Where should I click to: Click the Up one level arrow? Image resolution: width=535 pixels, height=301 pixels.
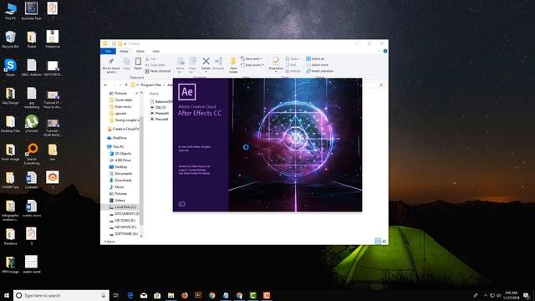pos(126,85)
